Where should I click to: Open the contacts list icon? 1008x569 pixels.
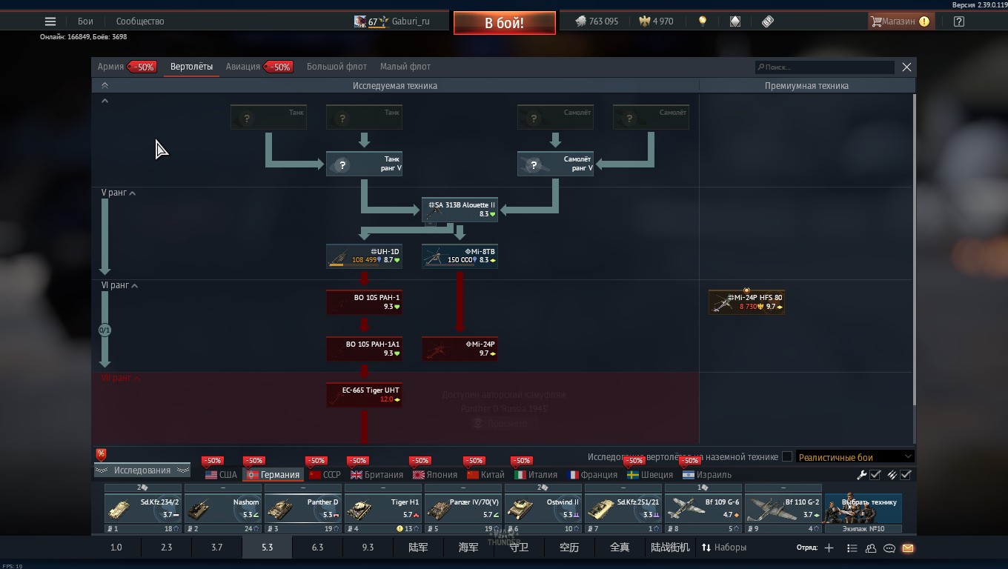tap(871, 548)
